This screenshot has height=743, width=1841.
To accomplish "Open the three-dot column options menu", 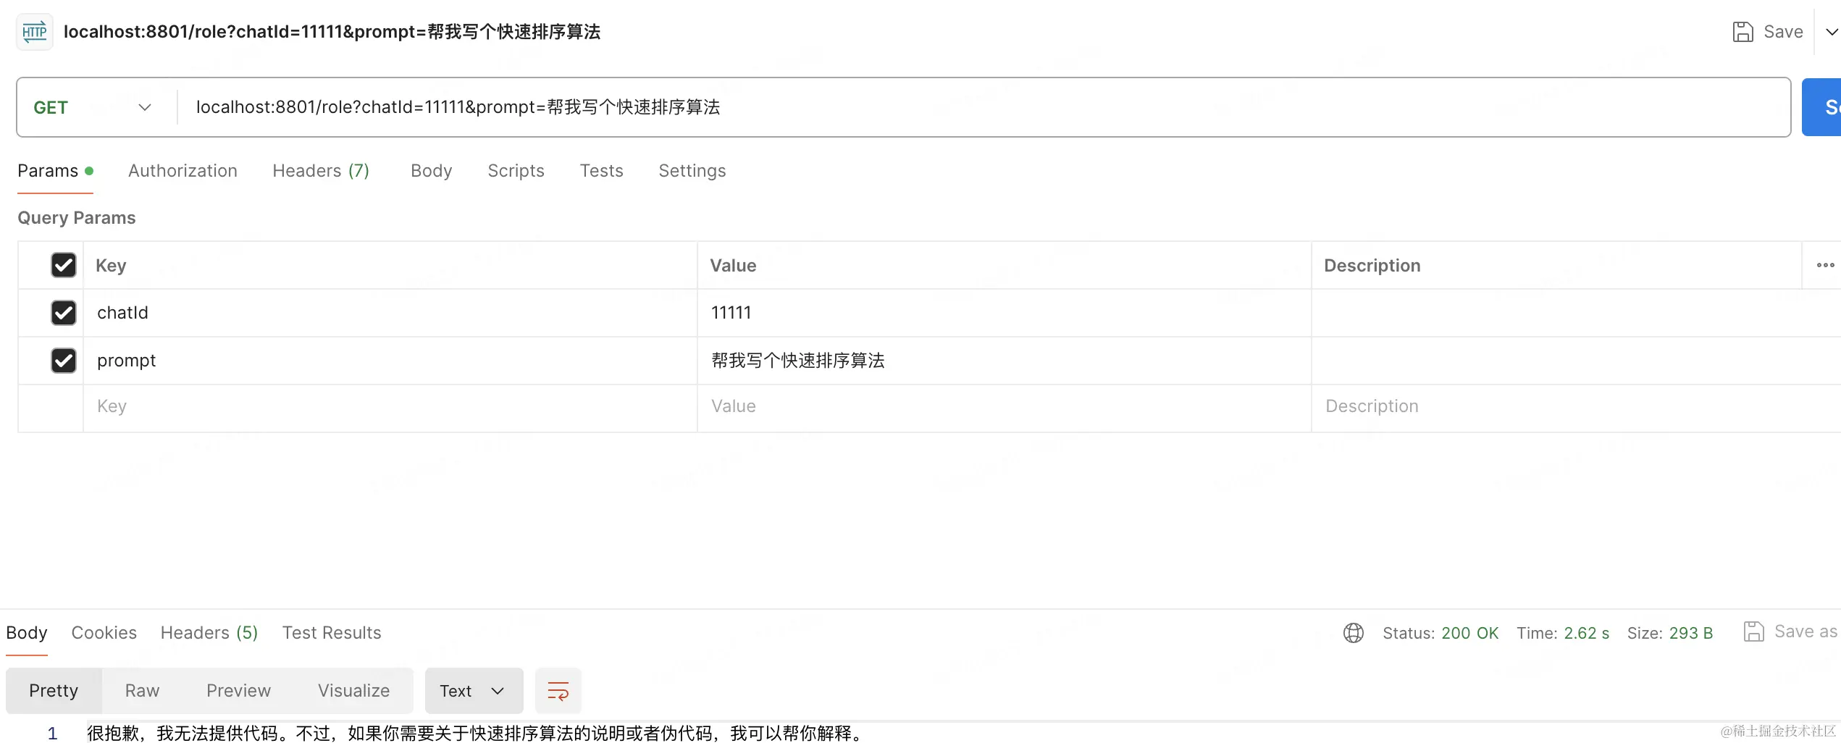I will (x=1825, y=265).
